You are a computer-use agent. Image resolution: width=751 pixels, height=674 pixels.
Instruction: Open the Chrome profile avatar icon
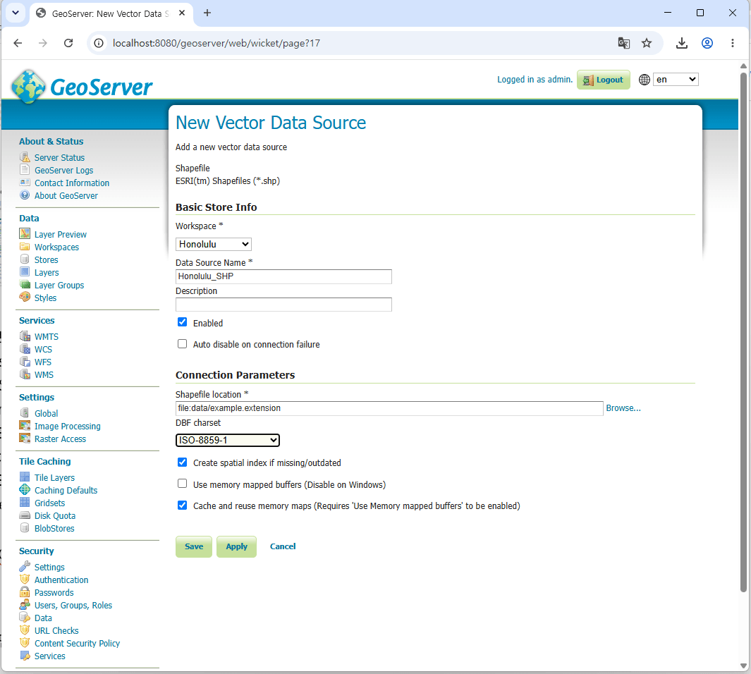(707, 43)
